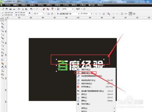Click the Cut scissors toolbar icon
This screenshot has width=152, height=112.
click(19, 9)
